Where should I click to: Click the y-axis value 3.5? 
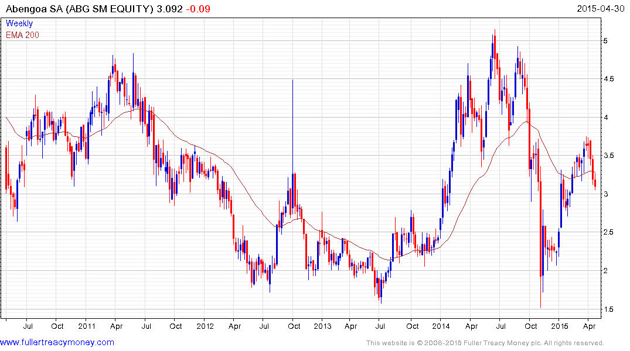(x=609, y=156)
